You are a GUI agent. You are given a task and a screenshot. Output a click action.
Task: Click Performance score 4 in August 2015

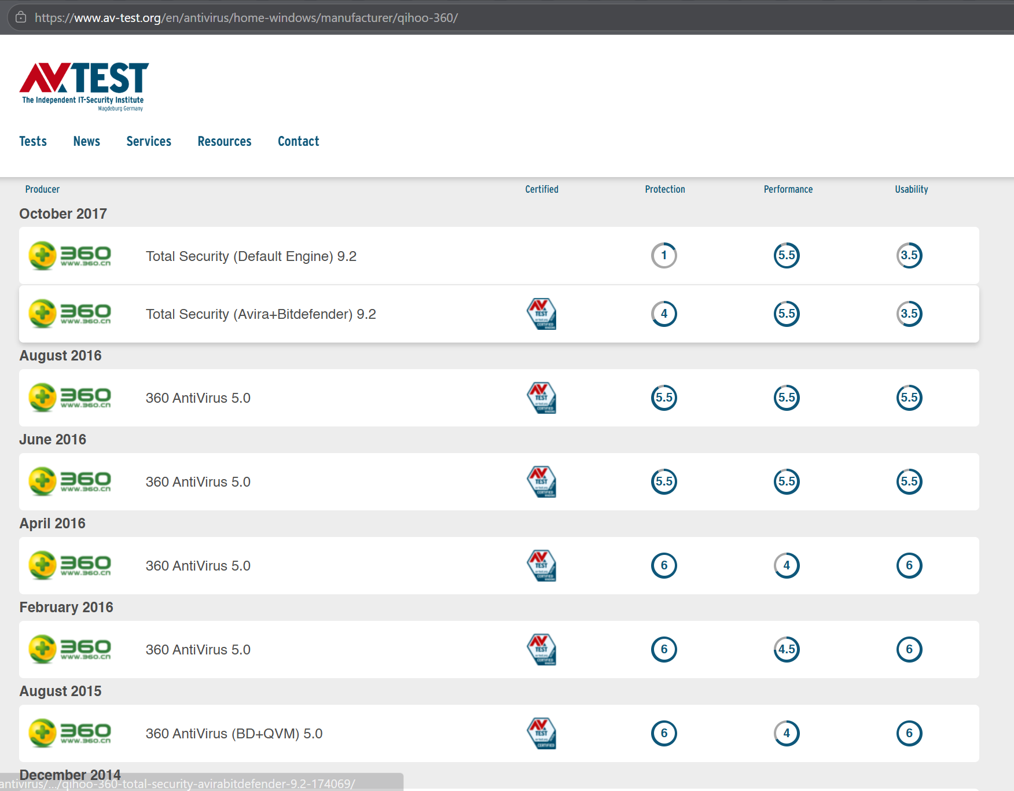coord(787,733)
